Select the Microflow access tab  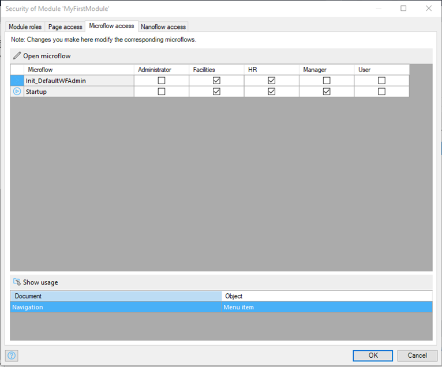tap(111, 26)
